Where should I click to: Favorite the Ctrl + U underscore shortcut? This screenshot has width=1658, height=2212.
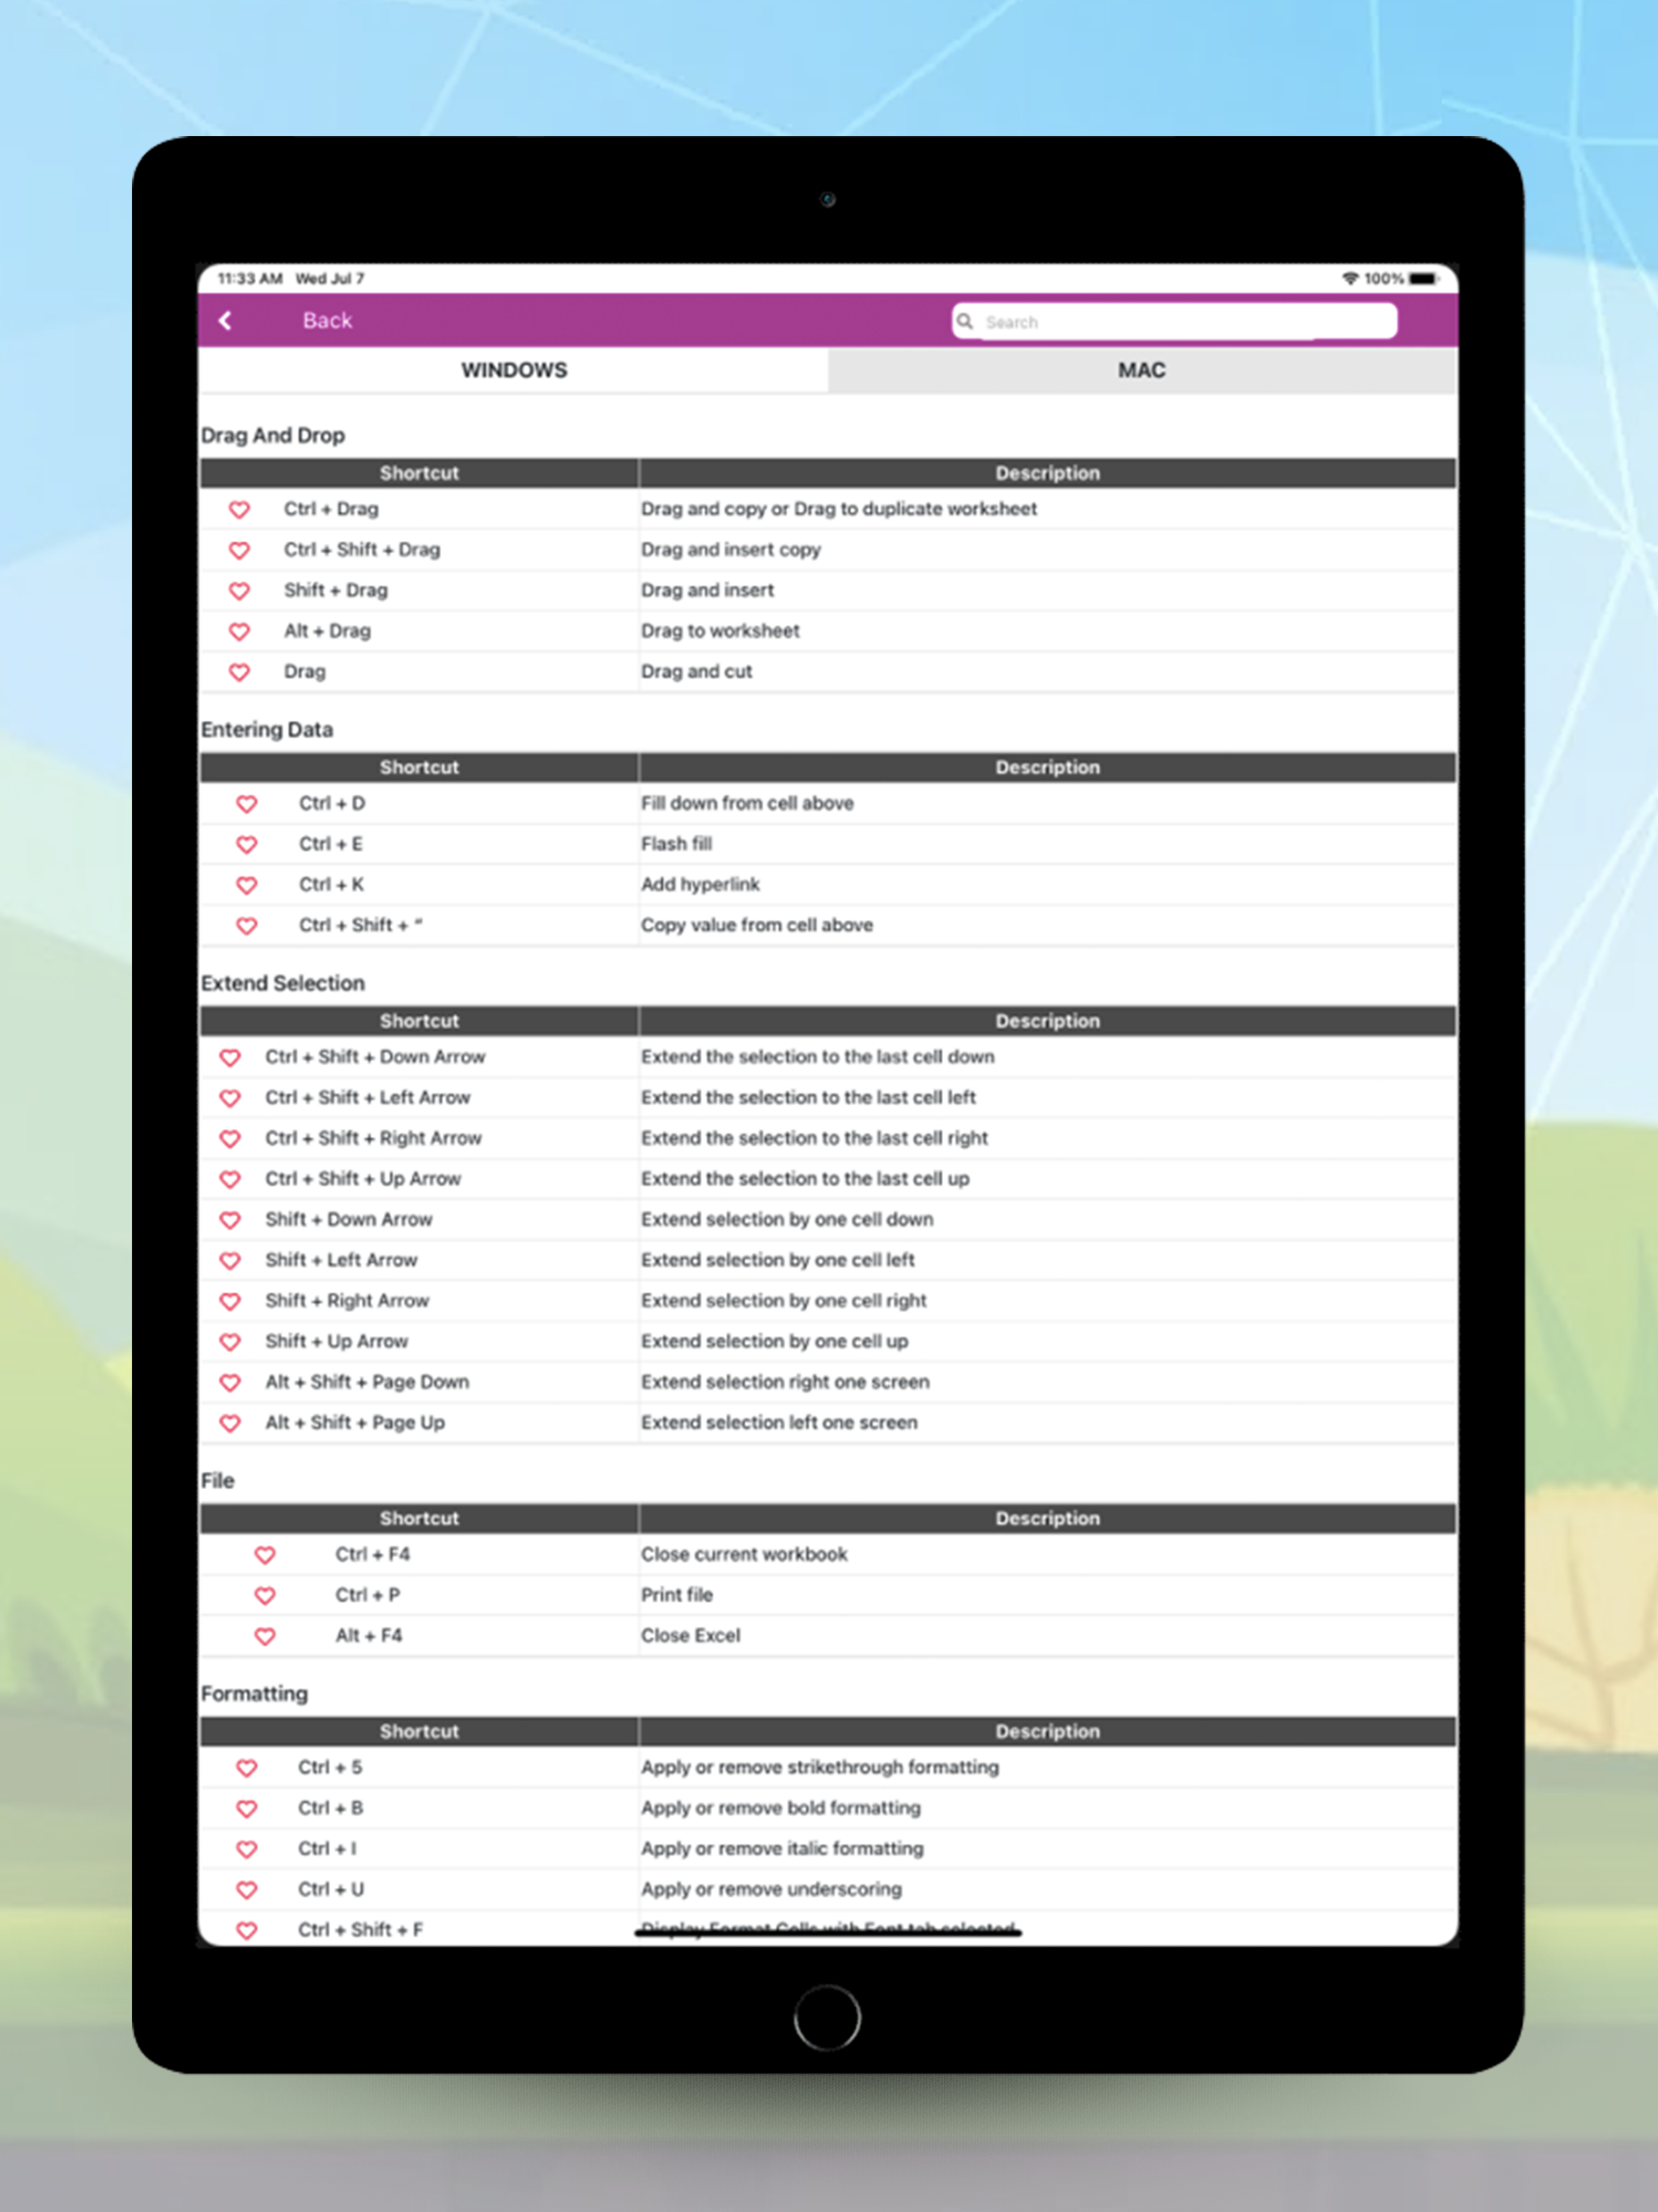(x=246, y=1890)
